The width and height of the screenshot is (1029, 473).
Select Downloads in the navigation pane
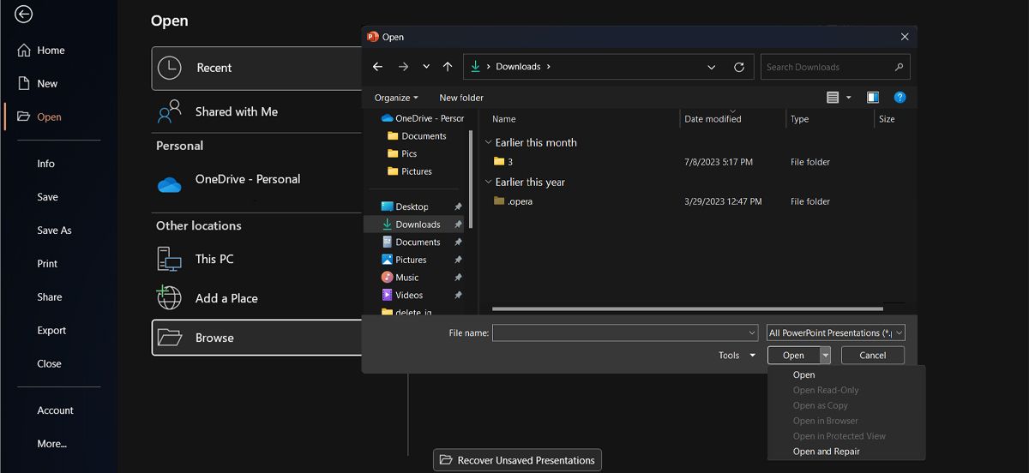(418, 225)
